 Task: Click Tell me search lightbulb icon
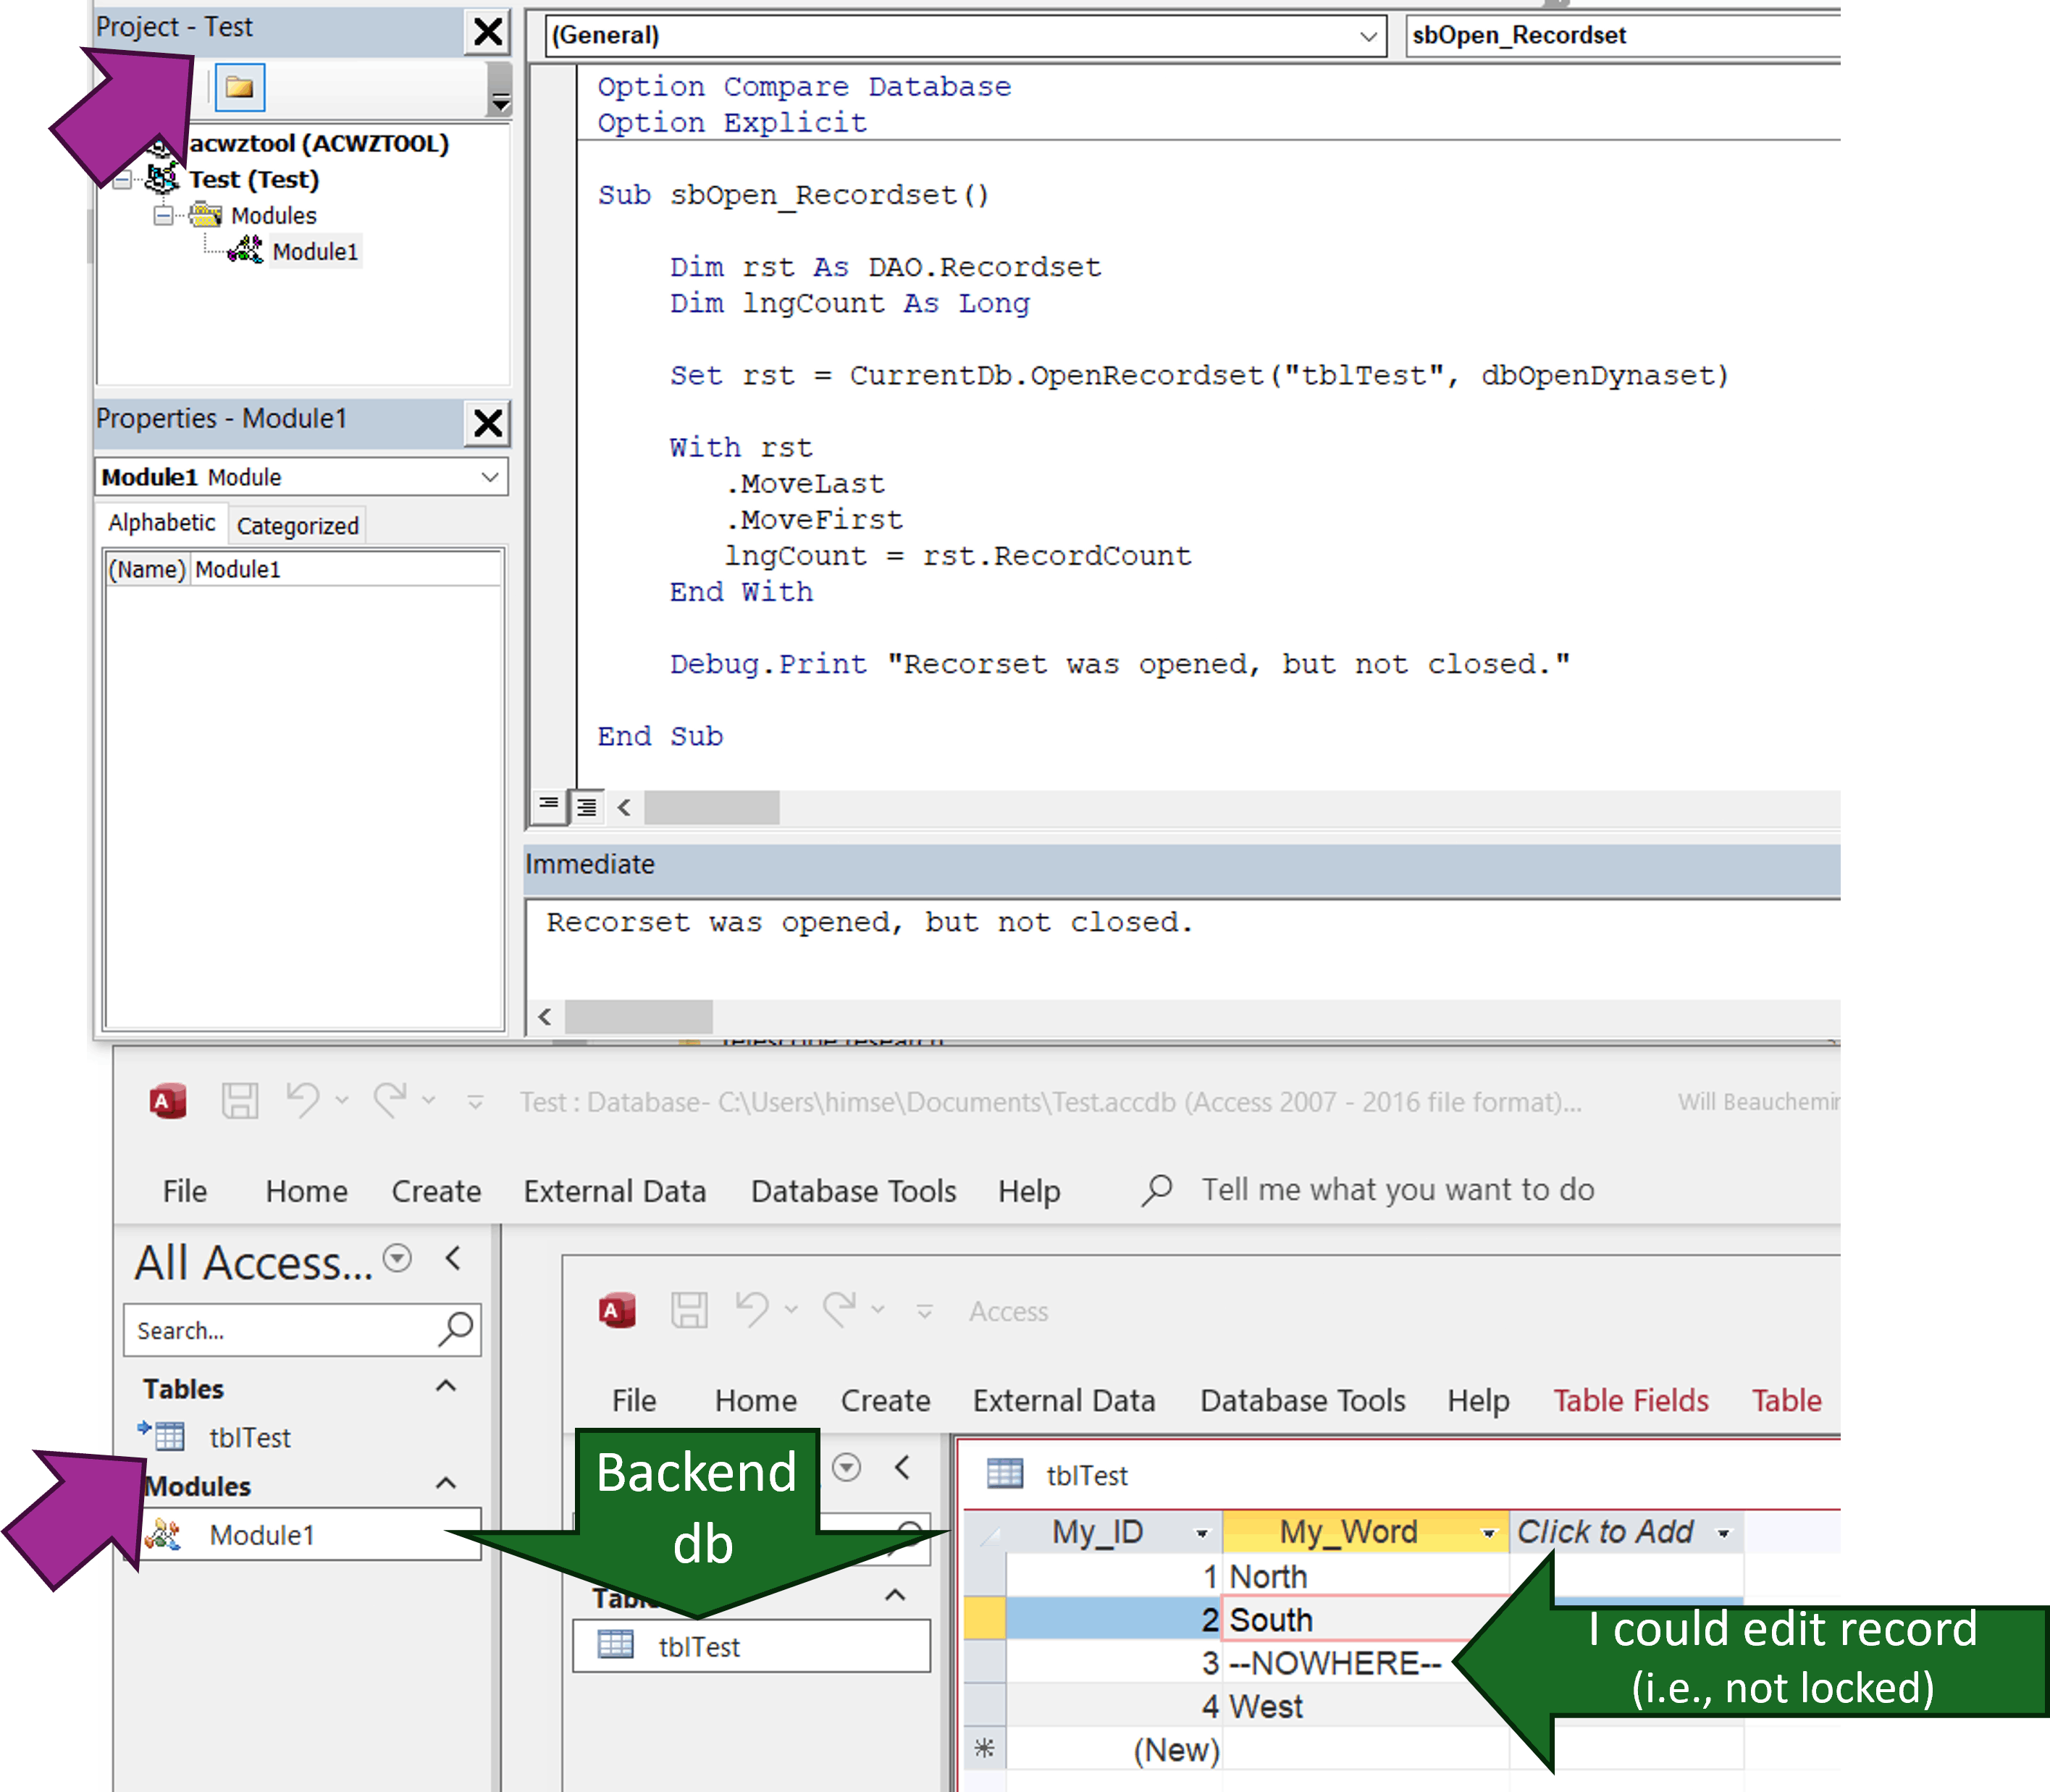pyautogui.click(x=1157, y=1190)
